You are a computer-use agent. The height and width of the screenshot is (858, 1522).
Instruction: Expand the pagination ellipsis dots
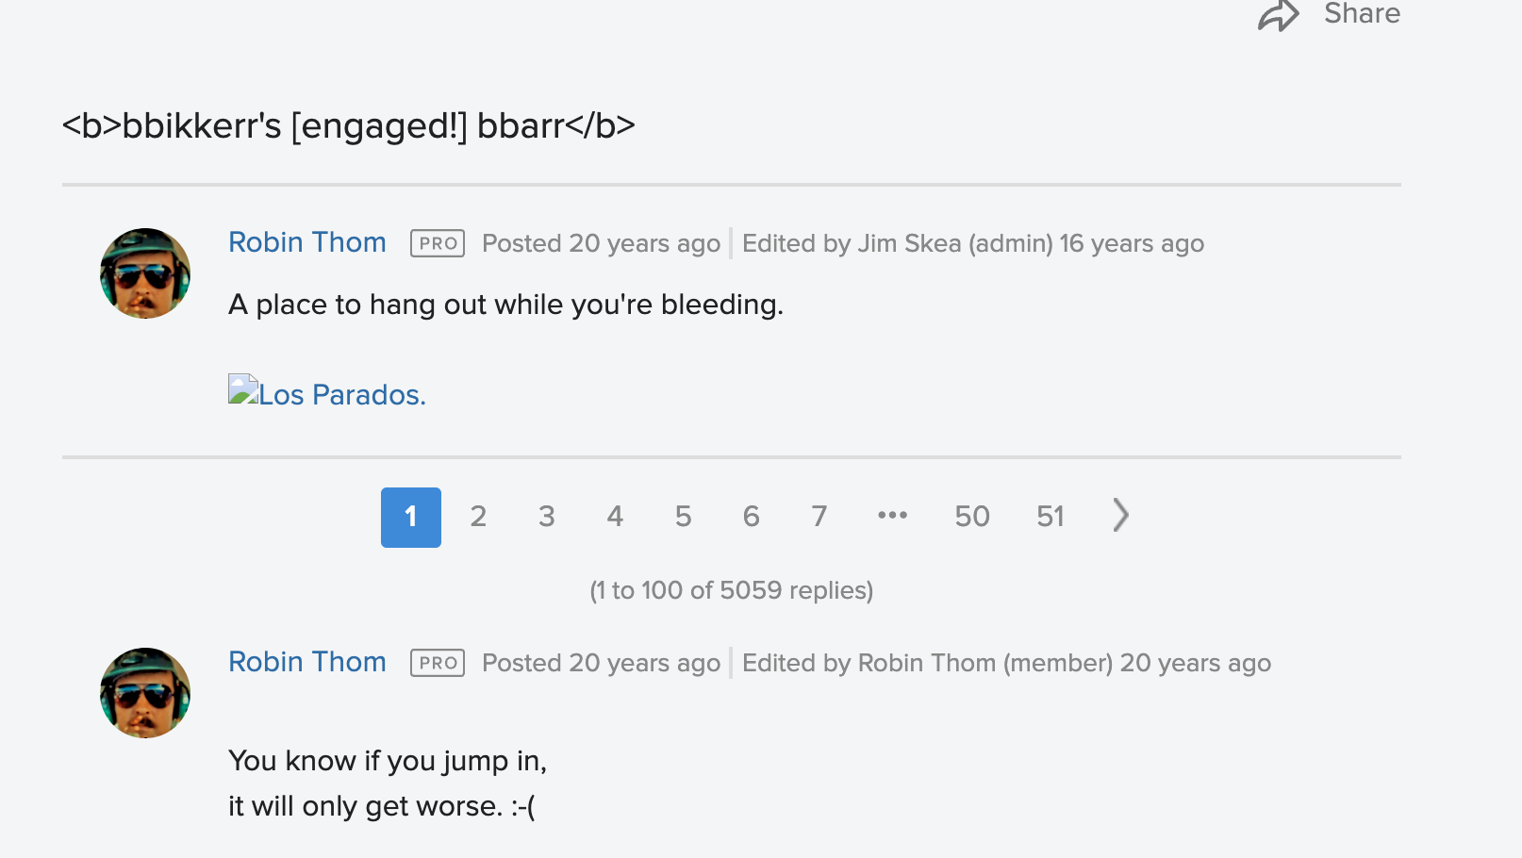[892, 516]
